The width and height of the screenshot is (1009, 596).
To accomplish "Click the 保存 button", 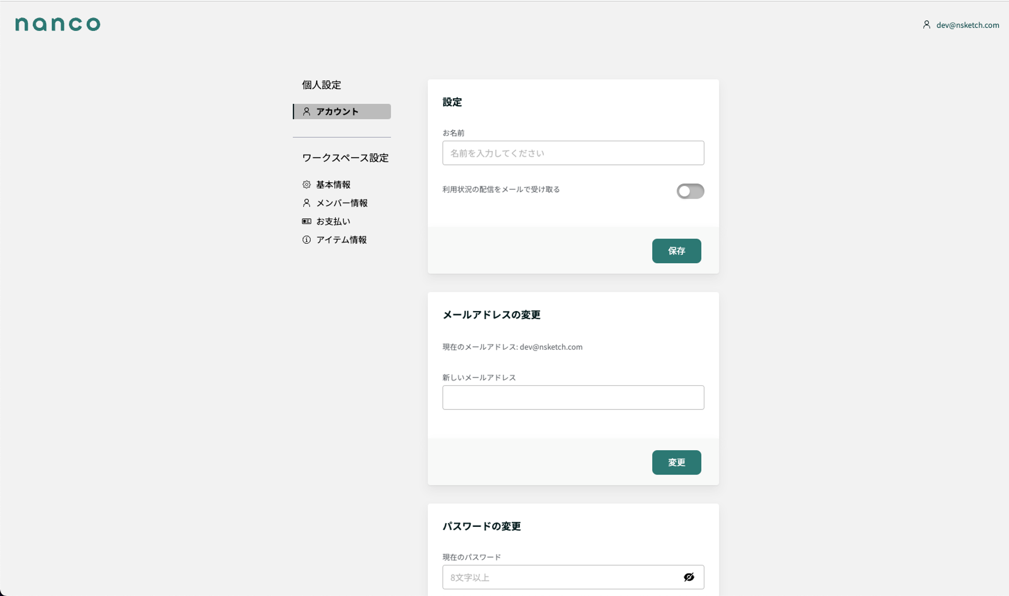I will tap(677, 251).
